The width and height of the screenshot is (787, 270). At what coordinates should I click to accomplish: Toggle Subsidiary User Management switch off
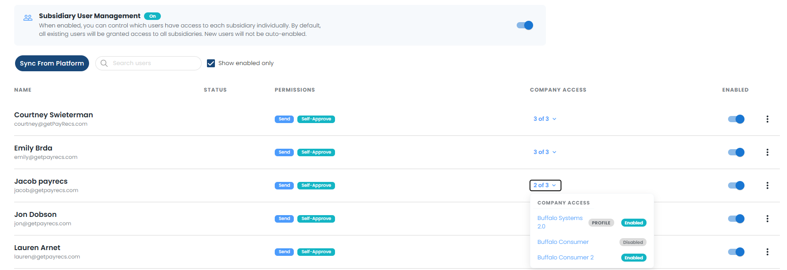click(525, 25)
